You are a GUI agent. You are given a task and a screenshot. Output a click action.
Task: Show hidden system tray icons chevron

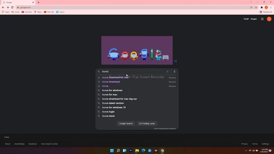tap(246, 151)
